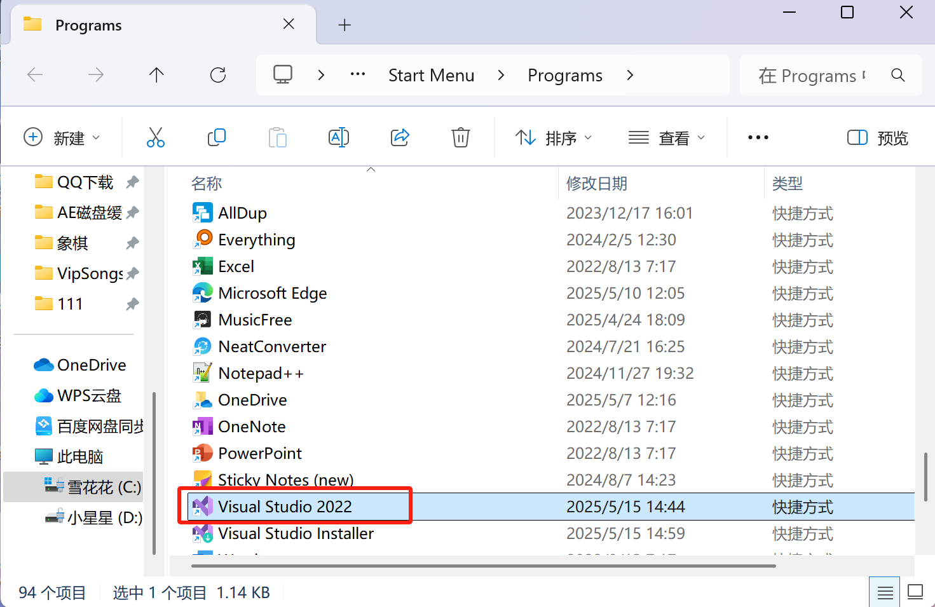Select the Everything shortcut
This screenshot has height=607, width=935.
(244, 240)
